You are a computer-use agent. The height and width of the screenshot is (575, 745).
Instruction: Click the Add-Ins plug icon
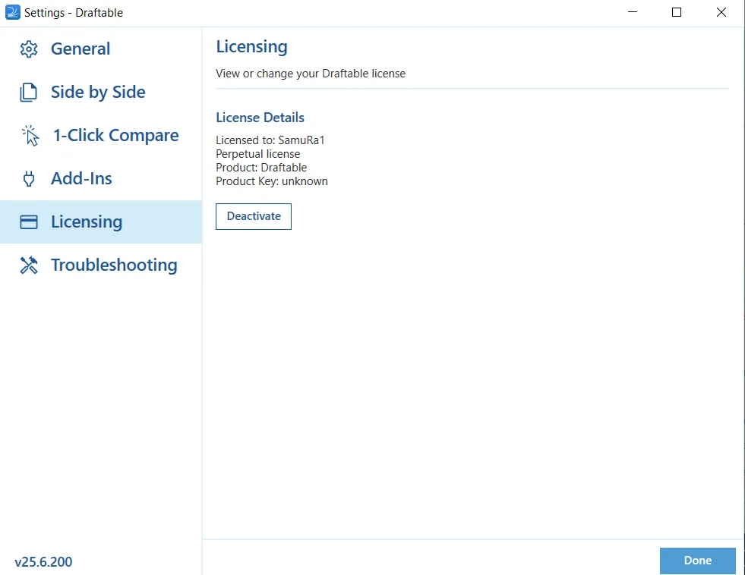29,179
